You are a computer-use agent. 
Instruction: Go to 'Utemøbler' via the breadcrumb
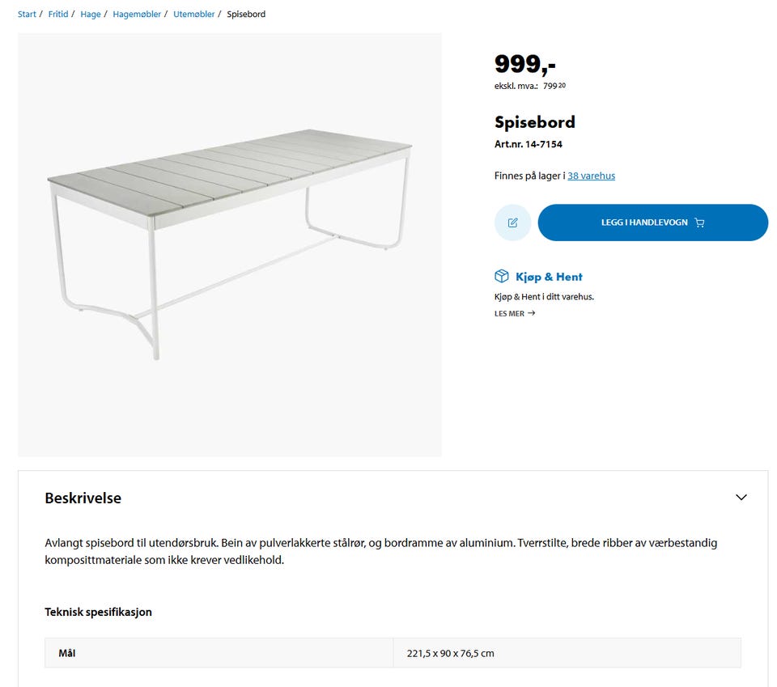(x=193, y=14)
